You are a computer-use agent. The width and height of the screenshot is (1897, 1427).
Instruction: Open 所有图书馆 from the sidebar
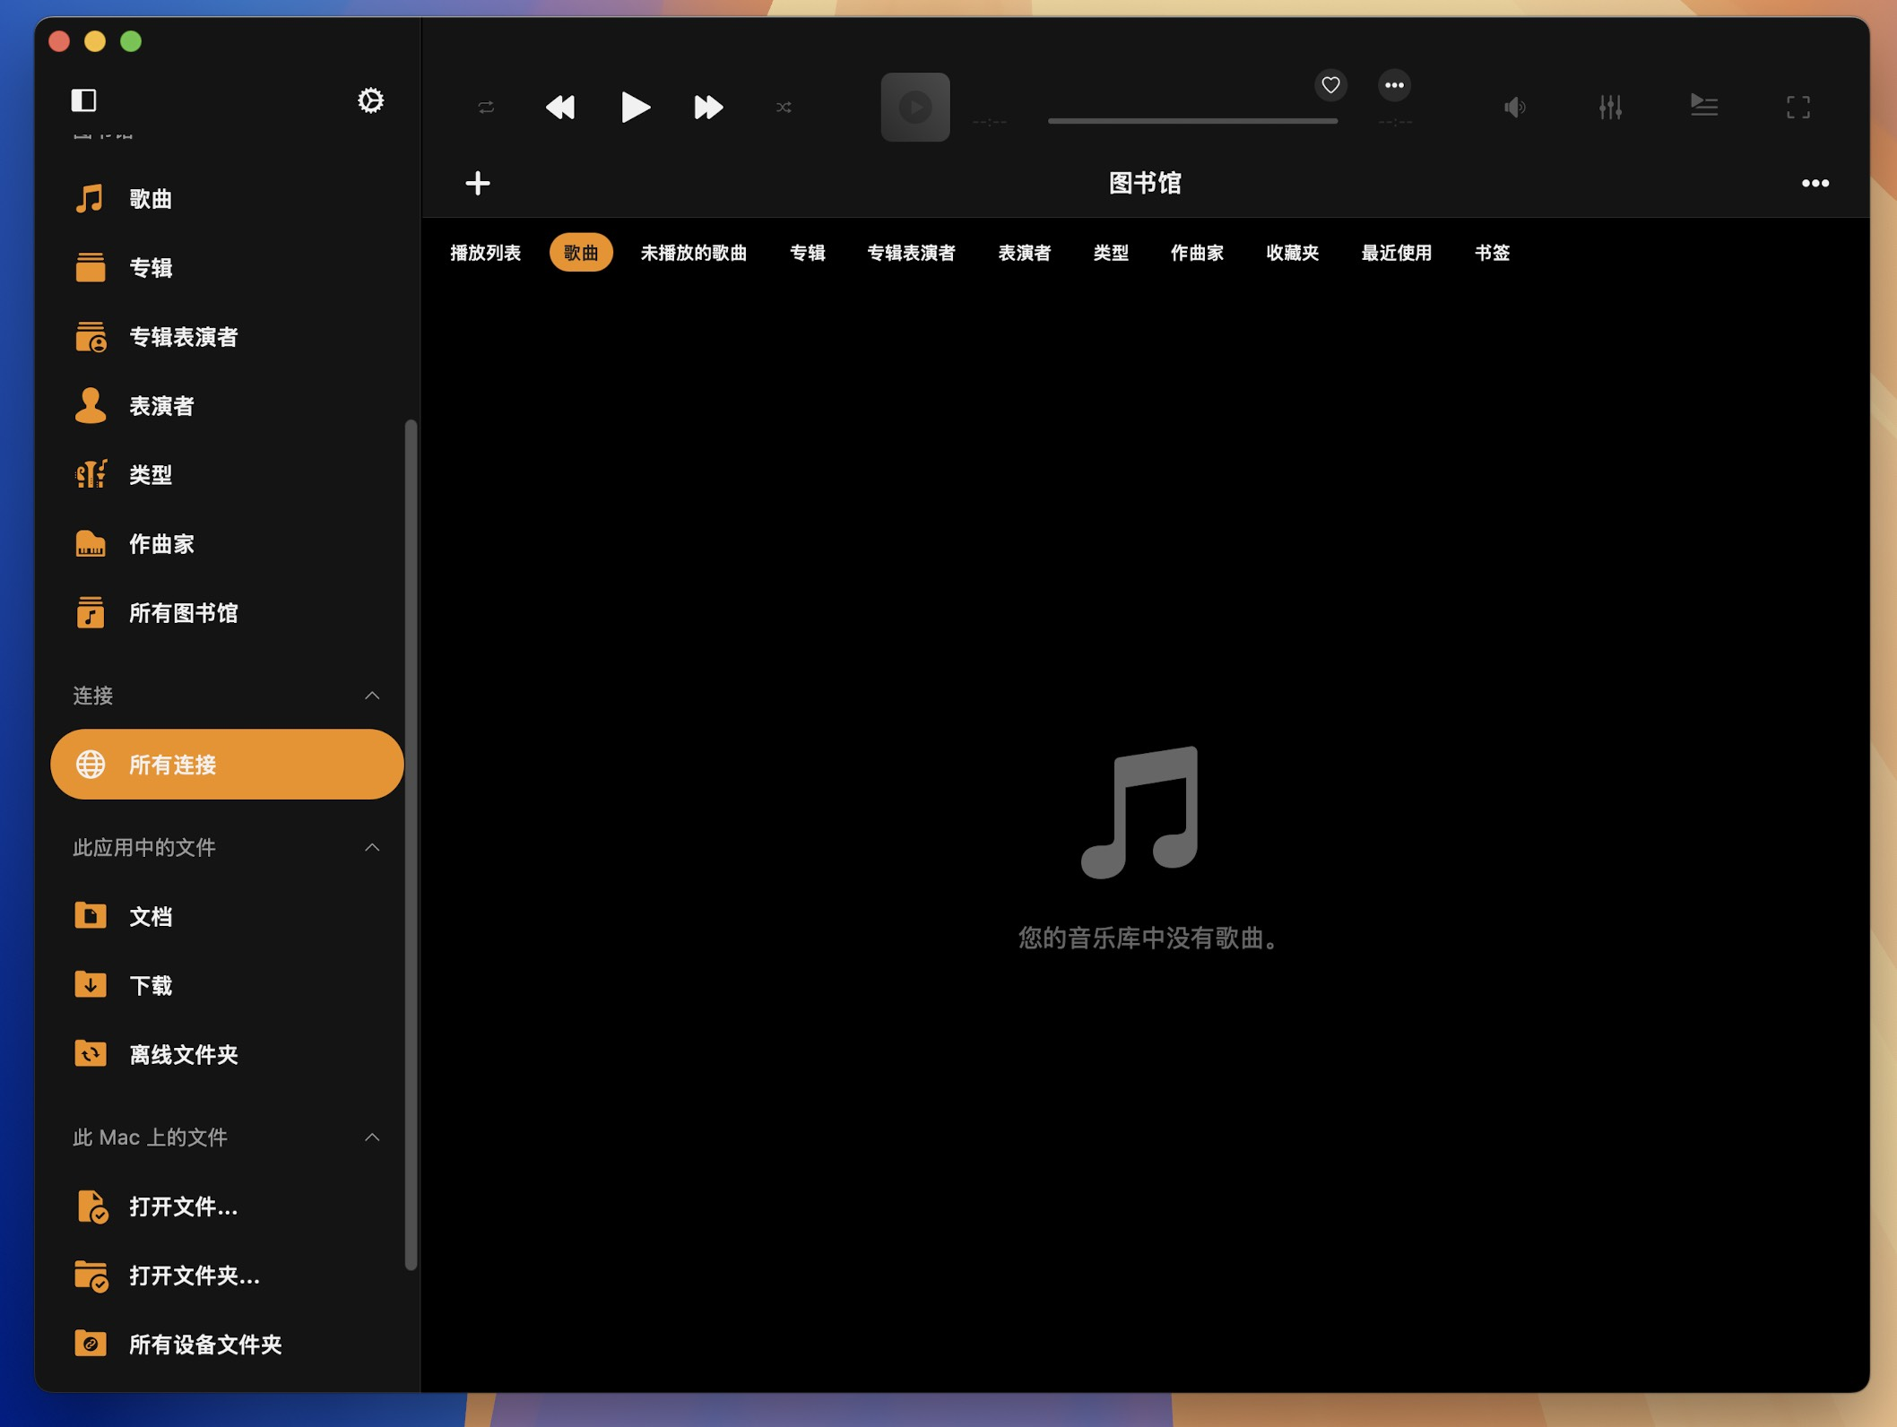[x=183, y=613]
